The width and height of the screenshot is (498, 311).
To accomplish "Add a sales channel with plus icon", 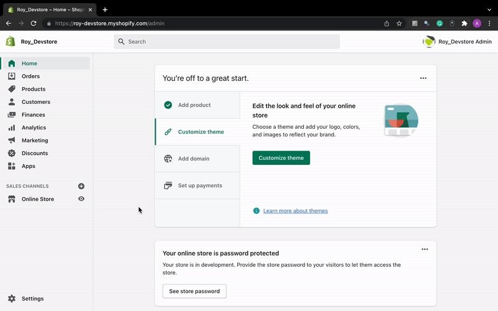I will (82, 186).
